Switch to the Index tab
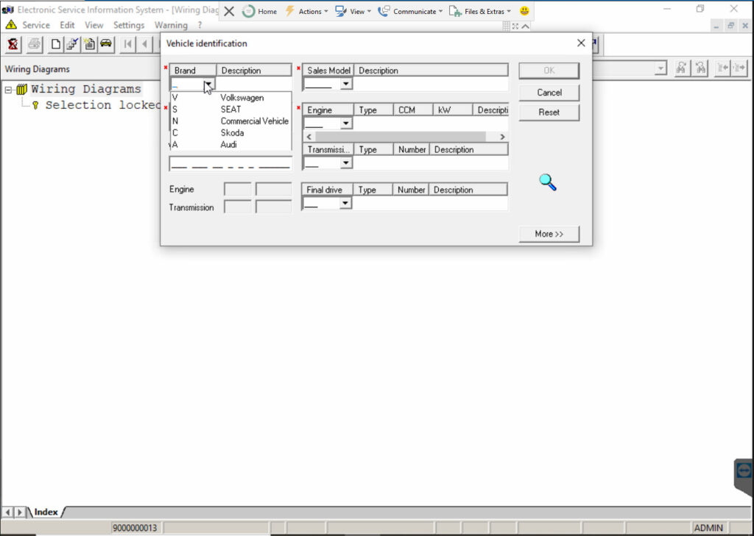Image resolution: width=754 pixels, height=536 pixels. coord(46,512)
